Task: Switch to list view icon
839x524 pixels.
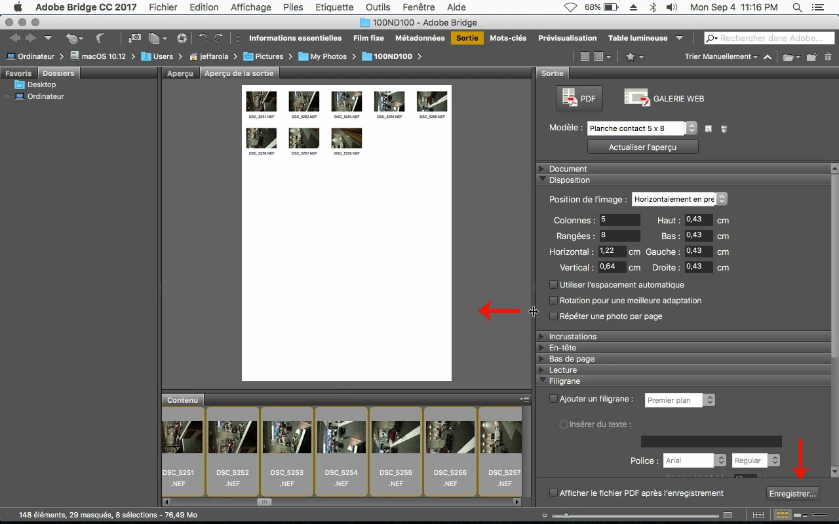Action: click(x=820, y=515)
